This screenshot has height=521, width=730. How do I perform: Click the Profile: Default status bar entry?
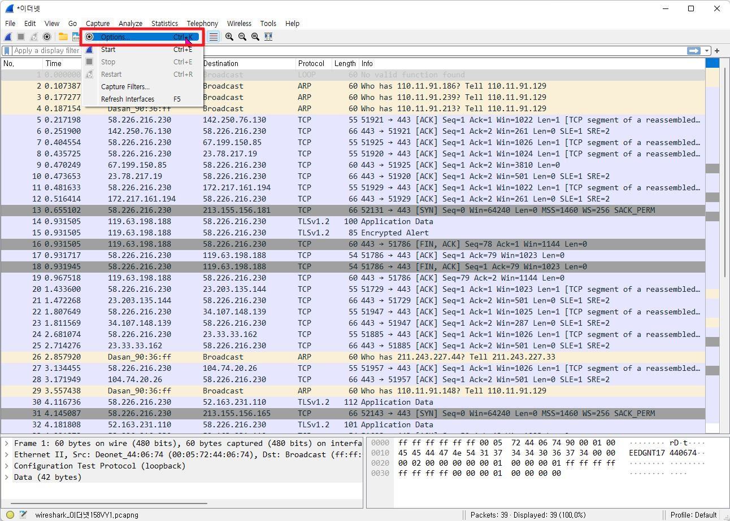(x=693, y=515)
